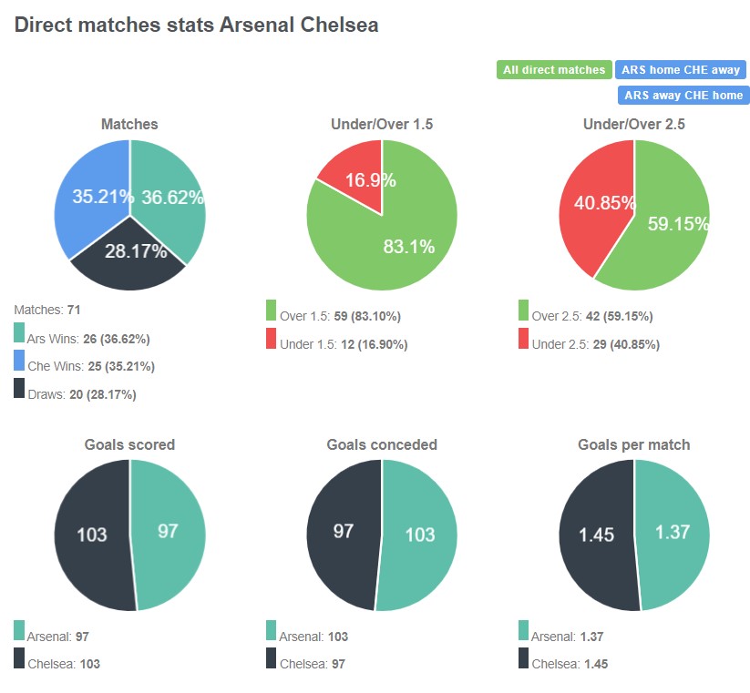Toggle the All direct matches filter
The width and height of the screenshot is (750, 693).
[553, 69]
